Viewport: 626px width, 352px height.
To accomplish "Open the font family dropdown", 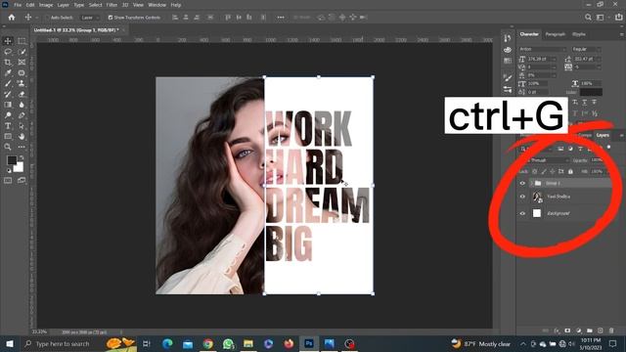I will 543,49.
